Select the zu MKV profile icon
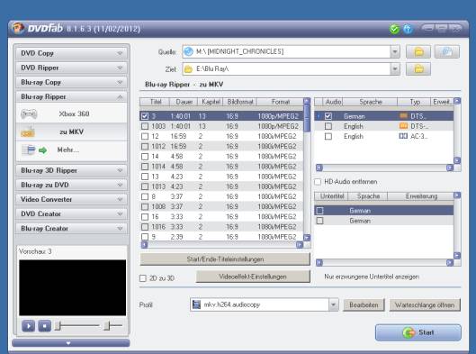 (x=28, y=132)
